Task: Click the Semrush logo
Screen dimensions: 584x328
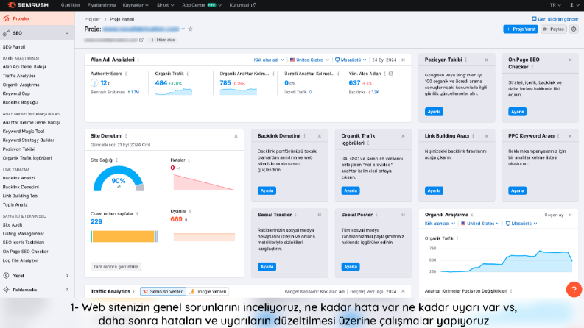Action: click(x=27, y=5)
